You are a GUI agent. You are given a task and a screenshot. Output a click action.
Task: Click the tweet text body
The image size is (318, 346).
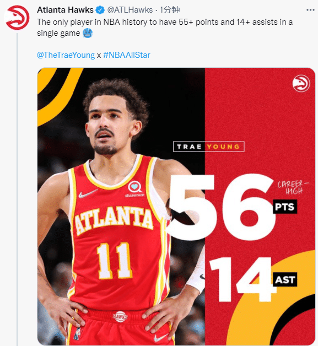point(165,28)
